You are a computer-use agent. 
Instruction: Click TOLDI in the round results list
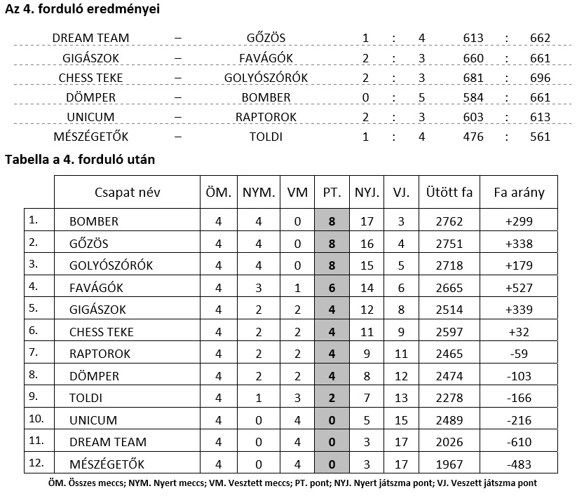click(266, 137)
